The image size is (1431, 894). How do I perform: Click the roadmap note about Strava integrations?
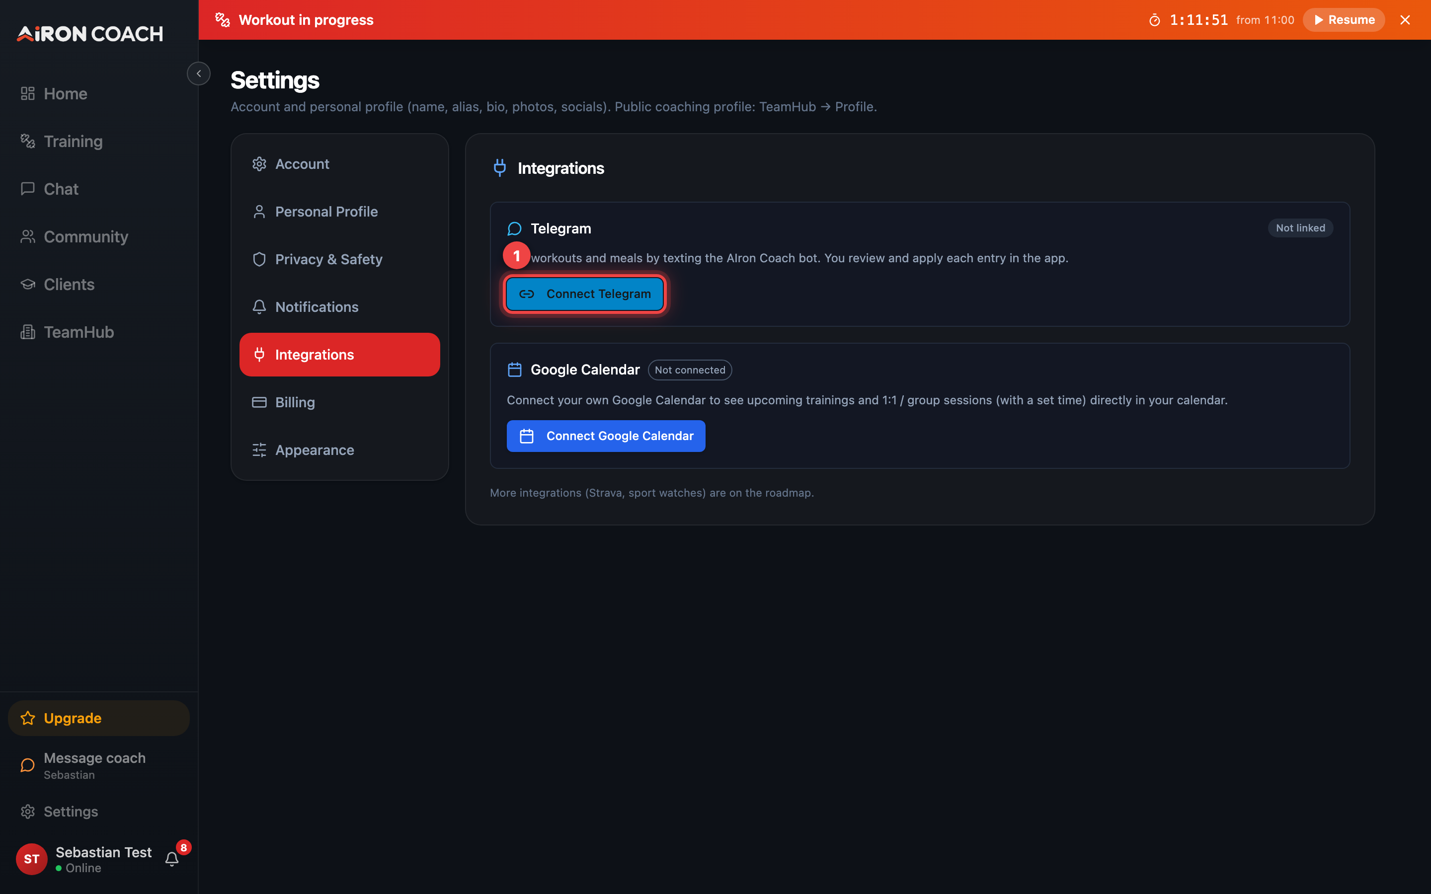tap(651, 493)
